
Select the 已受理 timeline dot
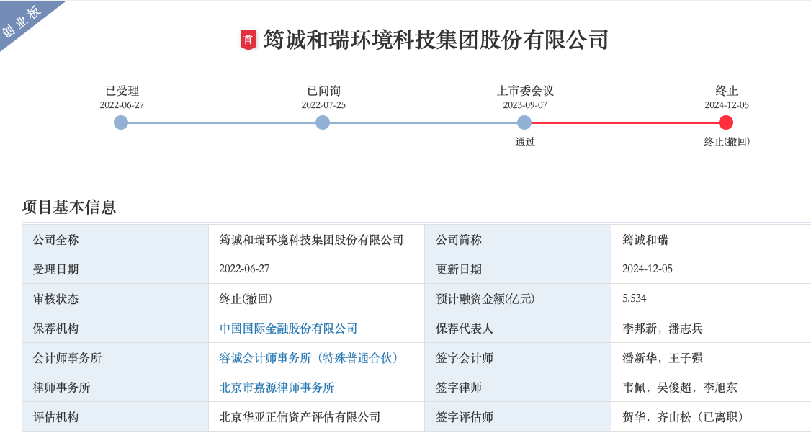point(121,122)
